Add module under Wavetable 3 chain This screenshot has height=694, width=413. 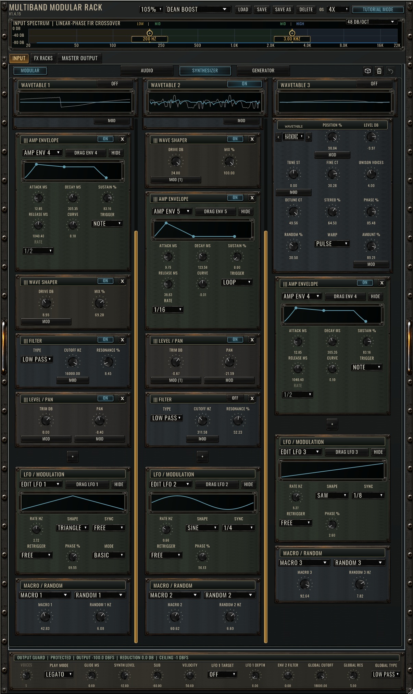[x=332, y=424]
